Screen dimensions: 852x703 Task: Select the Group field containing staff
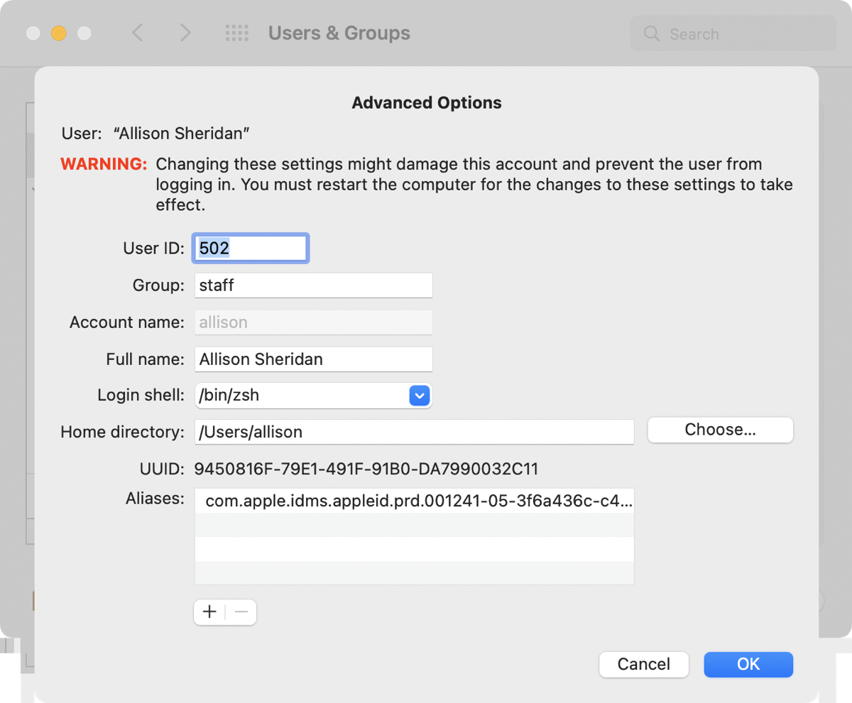313,285
